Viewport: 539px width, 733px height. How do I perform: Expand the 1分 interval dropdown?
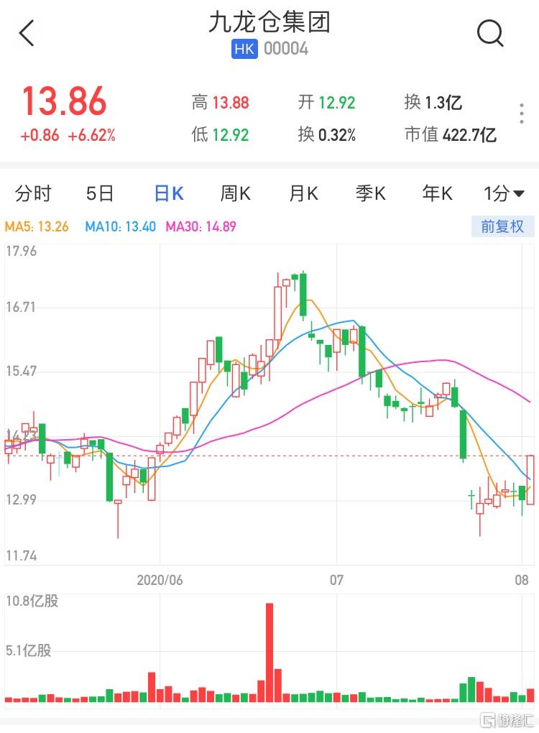click(x=504, y=193)
